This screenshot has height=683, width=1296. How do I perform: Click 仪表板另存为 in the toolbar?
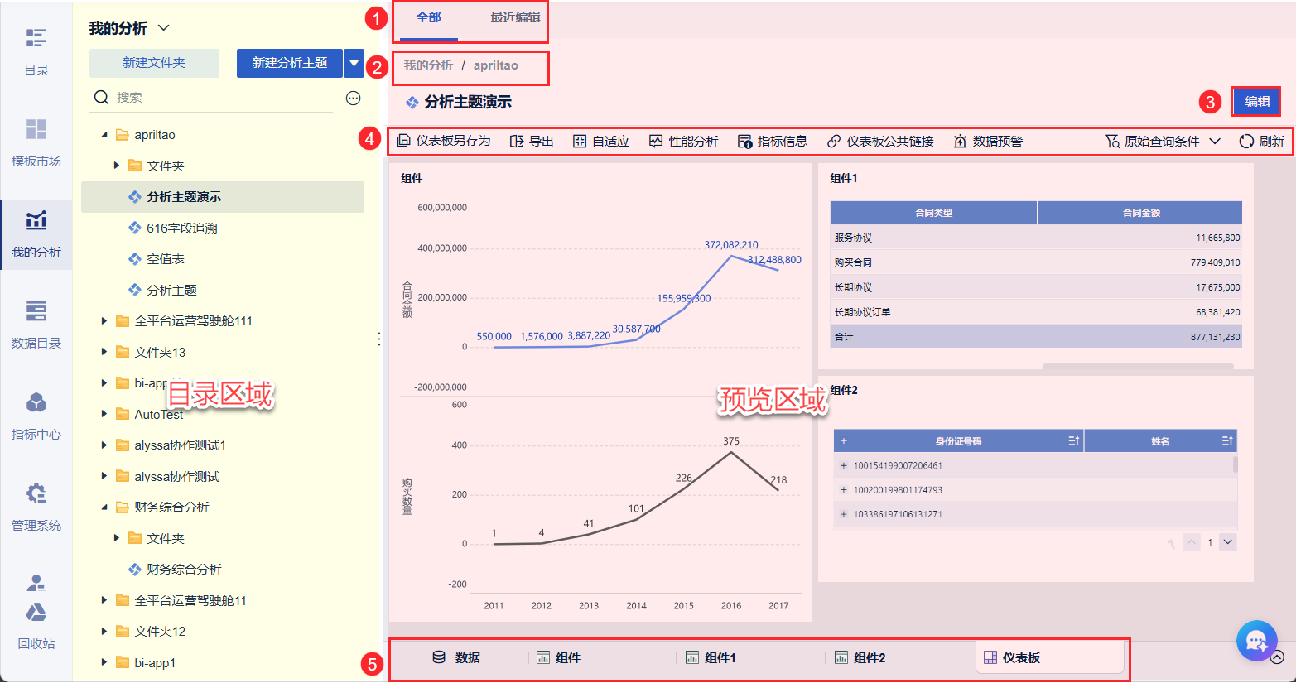(444, 141)
